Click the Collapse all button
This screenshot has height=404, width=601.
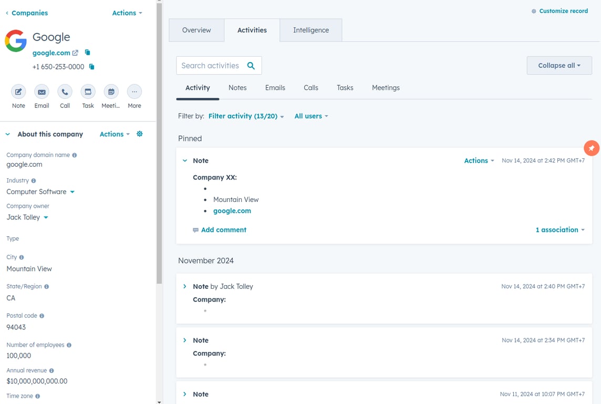point(559,66)
